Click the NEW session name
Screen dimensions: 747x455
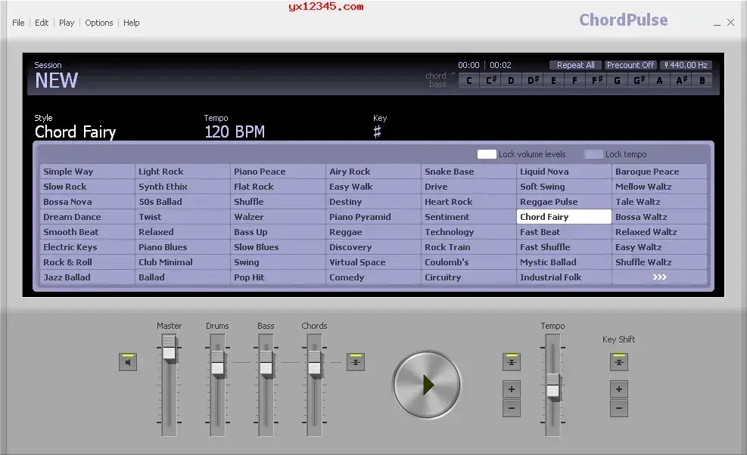click(x=56, y=80)
